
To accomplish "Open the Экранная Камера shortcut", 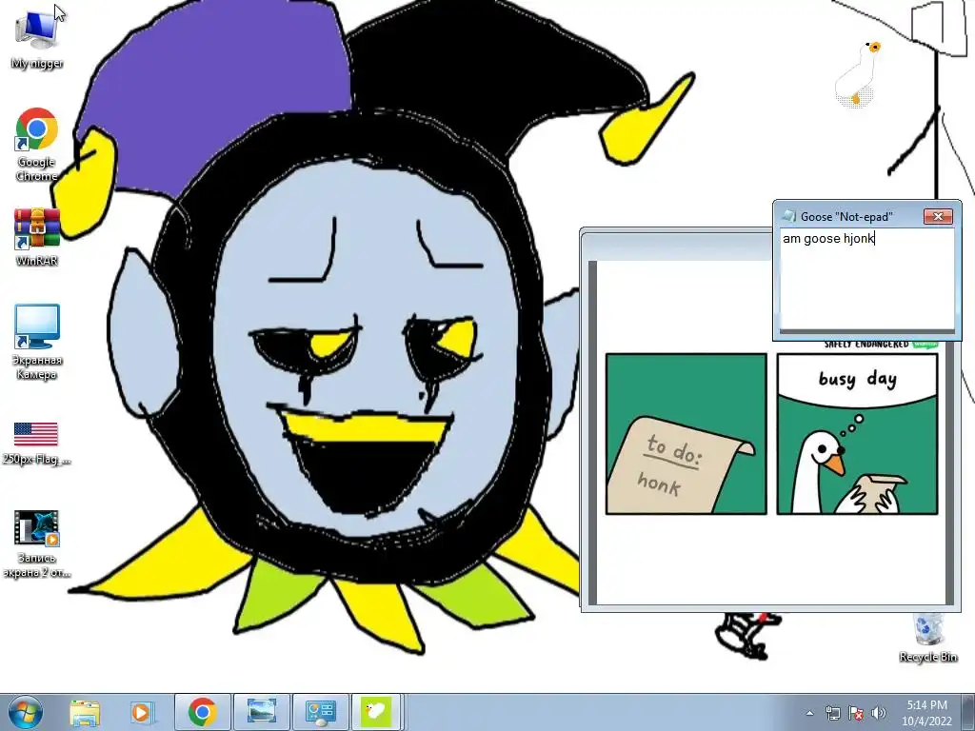I will pos(37,342).
